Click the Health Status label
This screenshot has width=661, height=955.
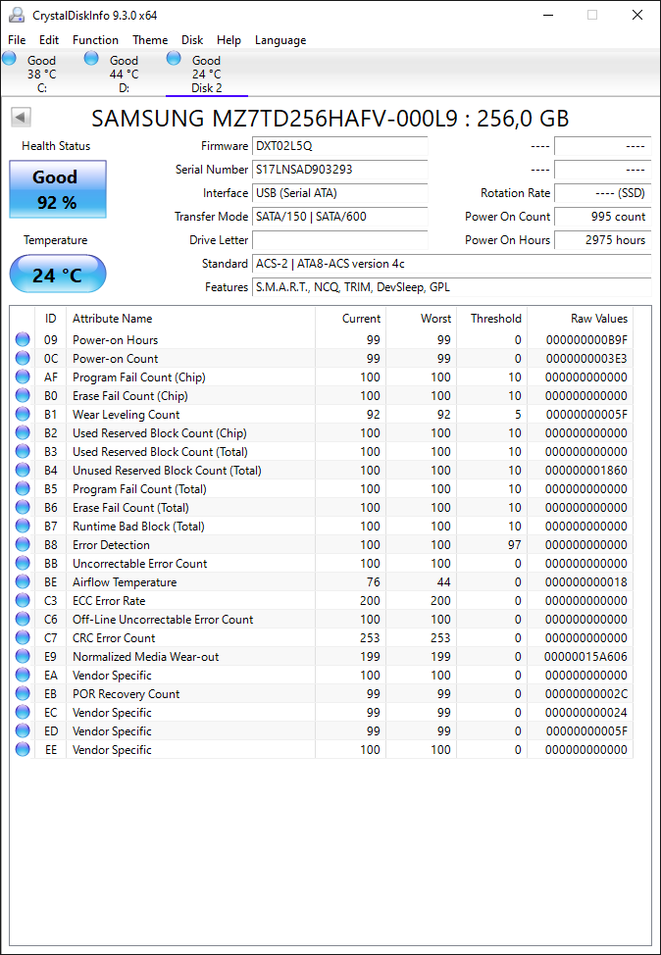56,146
